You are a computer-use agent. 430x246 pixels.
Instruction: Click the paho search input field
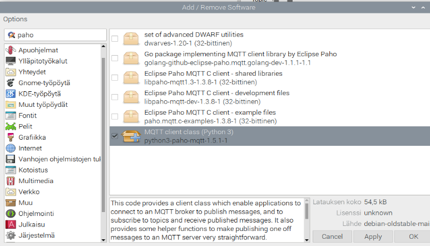56,35
